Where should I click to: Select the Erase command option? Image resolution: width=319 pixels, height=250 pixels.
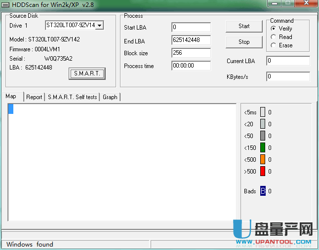pyautogui.click(x=274, y=45)
